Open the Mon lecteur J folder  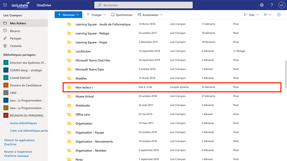84,87
